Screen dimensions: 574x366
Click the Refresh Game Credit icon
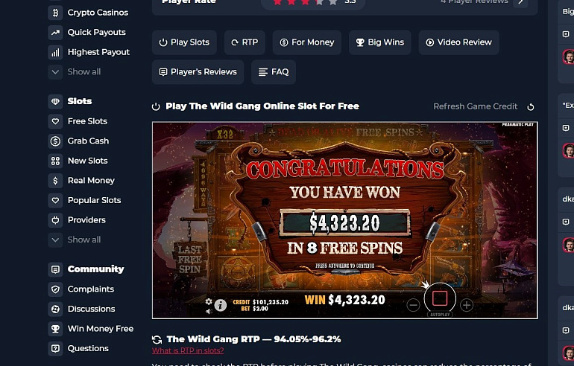[531, 106]
